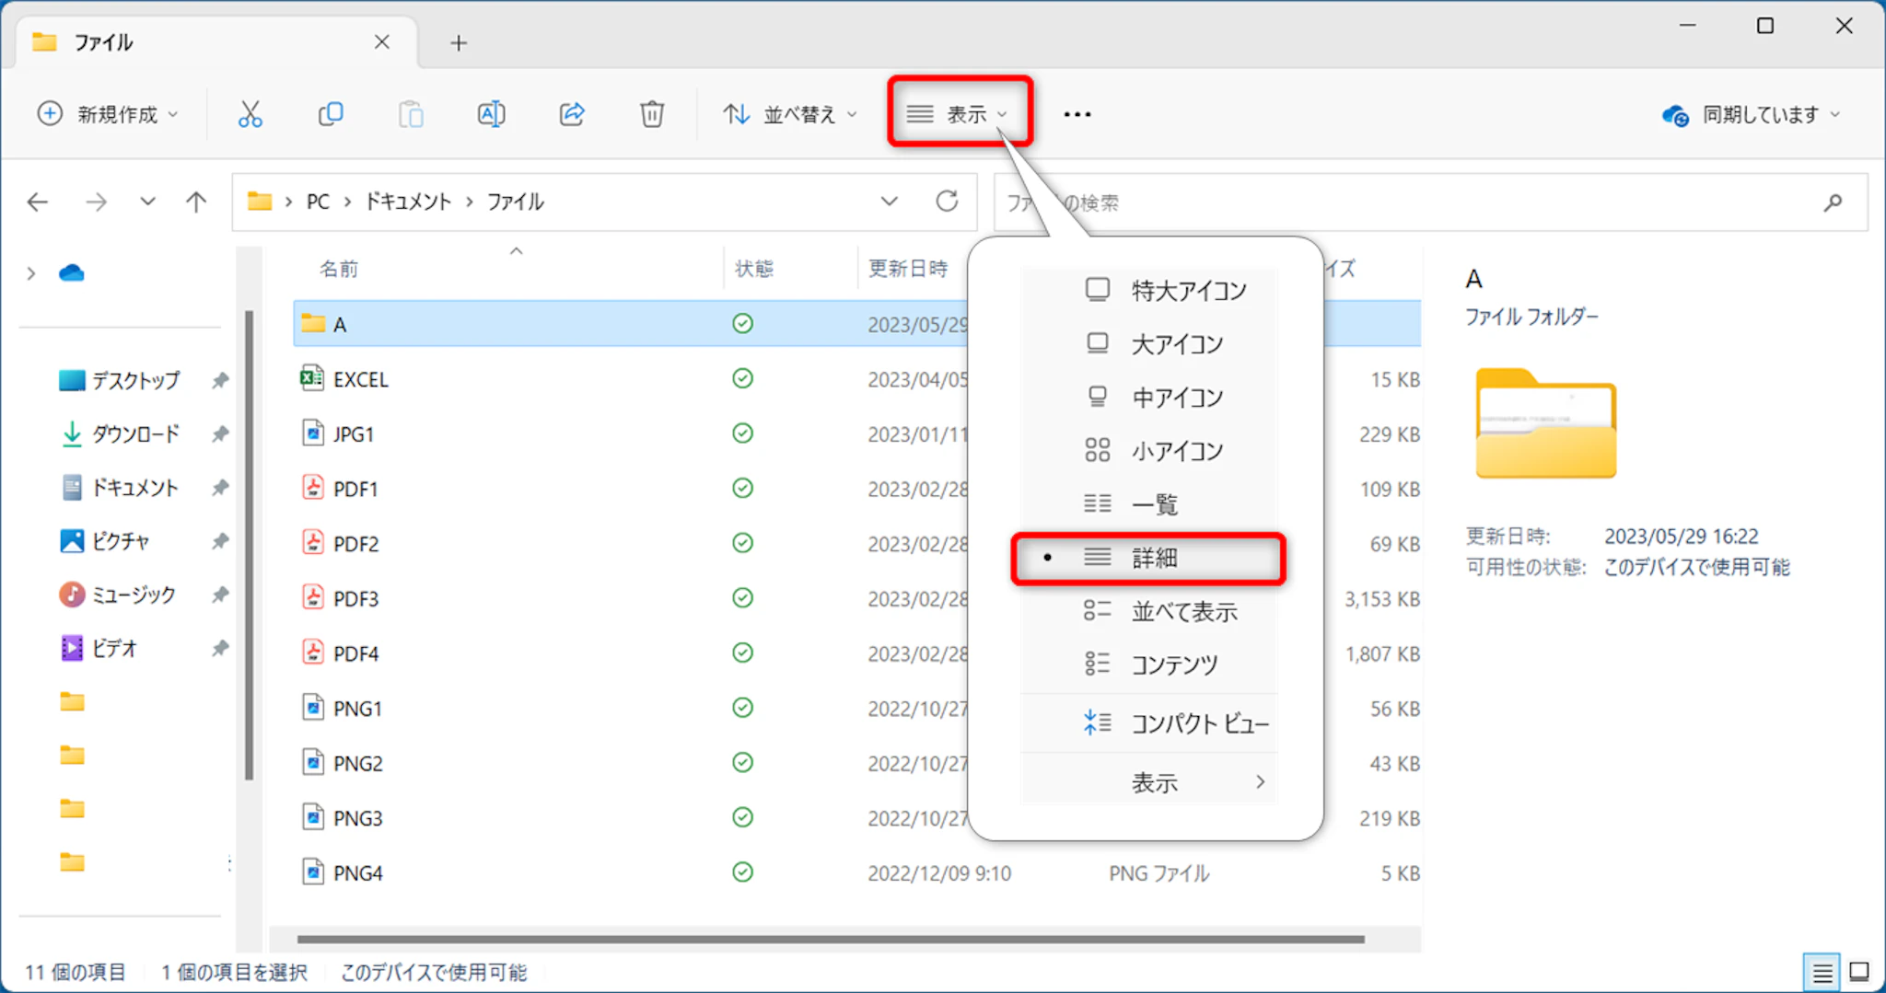Open the 並べ替え sort dropdown

(790, 114)
